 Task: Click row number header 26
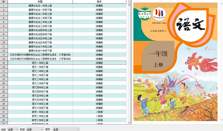coord(4,108)
